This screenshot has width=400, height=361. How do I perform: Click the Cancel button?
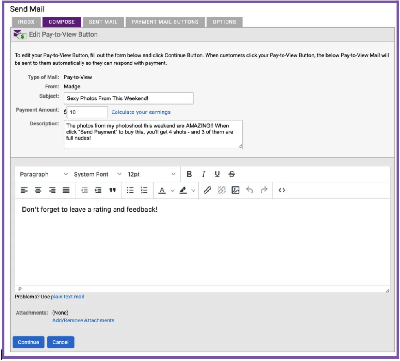[61, 342]
